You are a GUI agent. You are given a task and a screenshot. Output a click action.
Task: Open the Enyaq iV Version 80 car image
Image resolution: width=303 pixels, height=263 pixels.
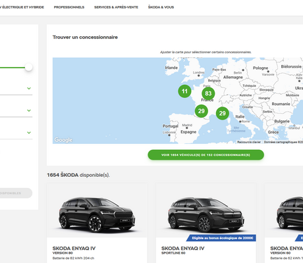click(x=97, y=210)
